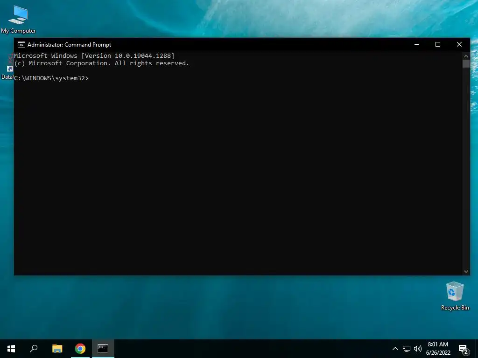
Task: Open the notification action center icon
Action: coord(463,349)
